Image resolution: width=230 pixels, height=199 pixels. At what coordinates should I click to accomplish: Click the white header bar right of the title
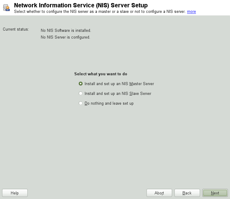coord(190,5)
